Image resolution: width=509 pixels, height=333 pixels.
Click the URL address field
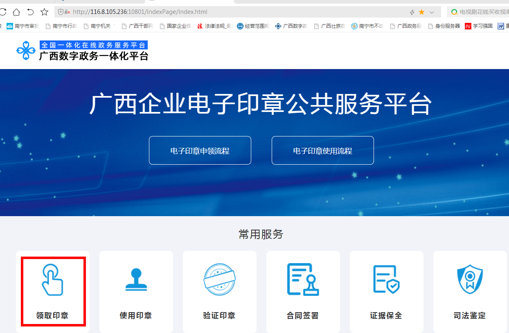pos(237,12)
